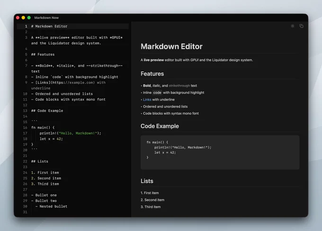Toggle the light/dark theme sun icon

[x=293, y=26]
